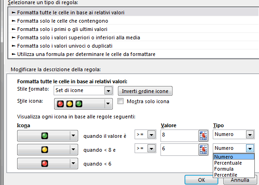The image size is (259, 185).
Task: Click range selector icon beside value 8
Action: (203, 136)
